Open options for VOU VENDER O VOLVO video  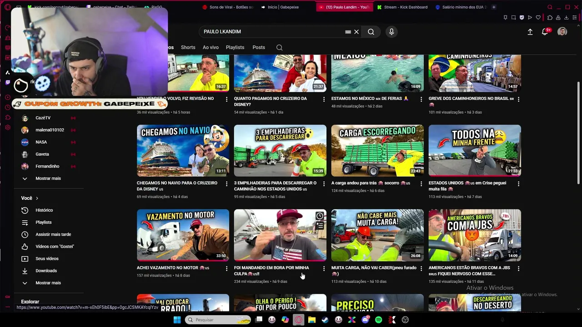pyautogui.click(x=226, y=99)
